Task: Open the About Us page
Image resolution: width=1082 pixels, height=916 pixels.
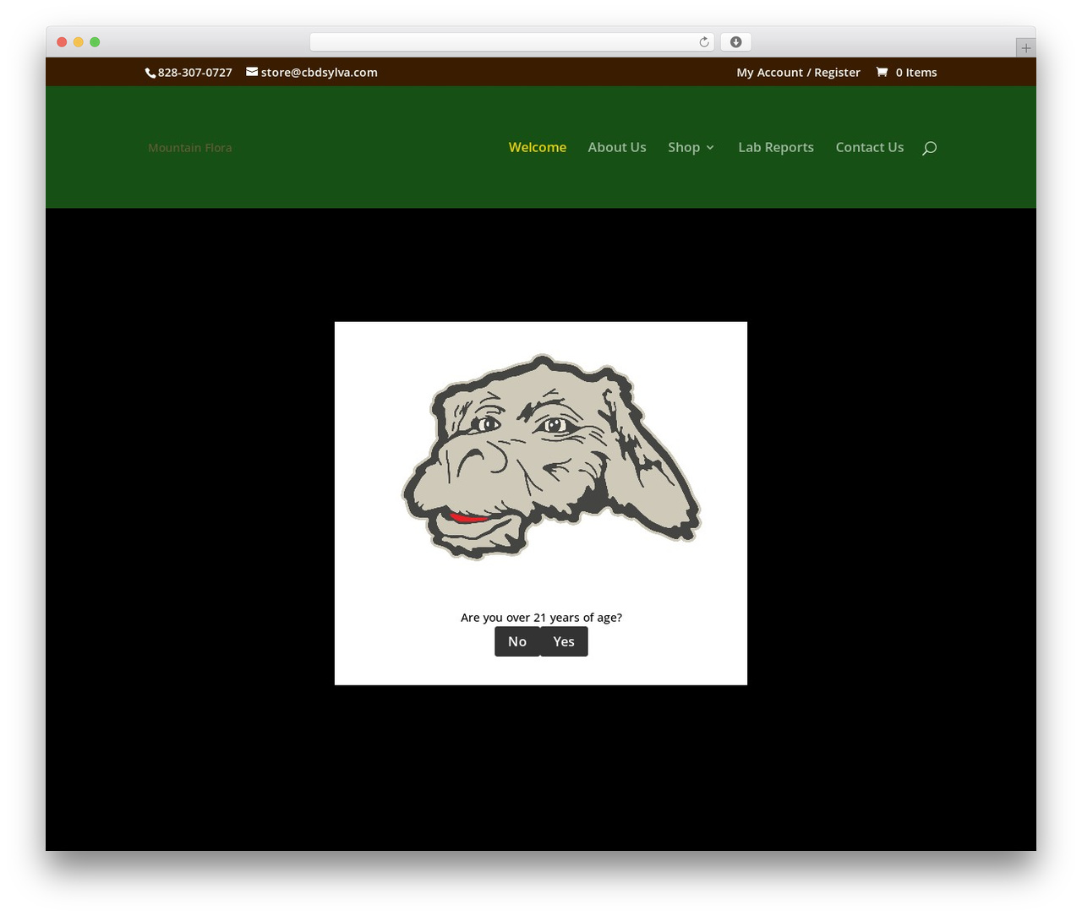Action: (617, 147)
